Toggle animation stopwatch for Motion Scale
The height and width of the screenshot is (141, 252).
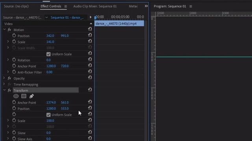point(14,42)
